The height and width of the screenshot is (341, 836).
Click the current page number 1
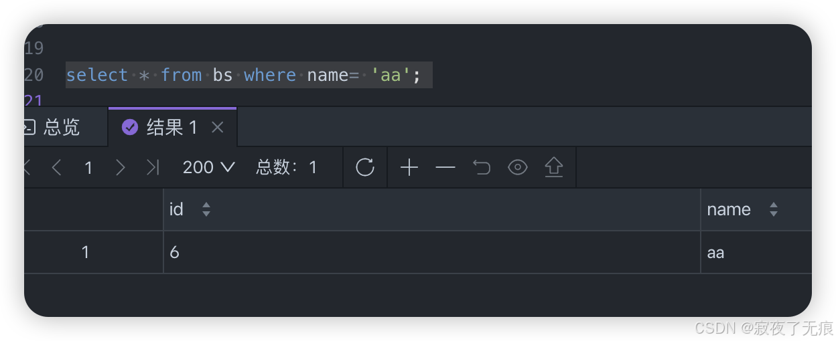[88, 167]
